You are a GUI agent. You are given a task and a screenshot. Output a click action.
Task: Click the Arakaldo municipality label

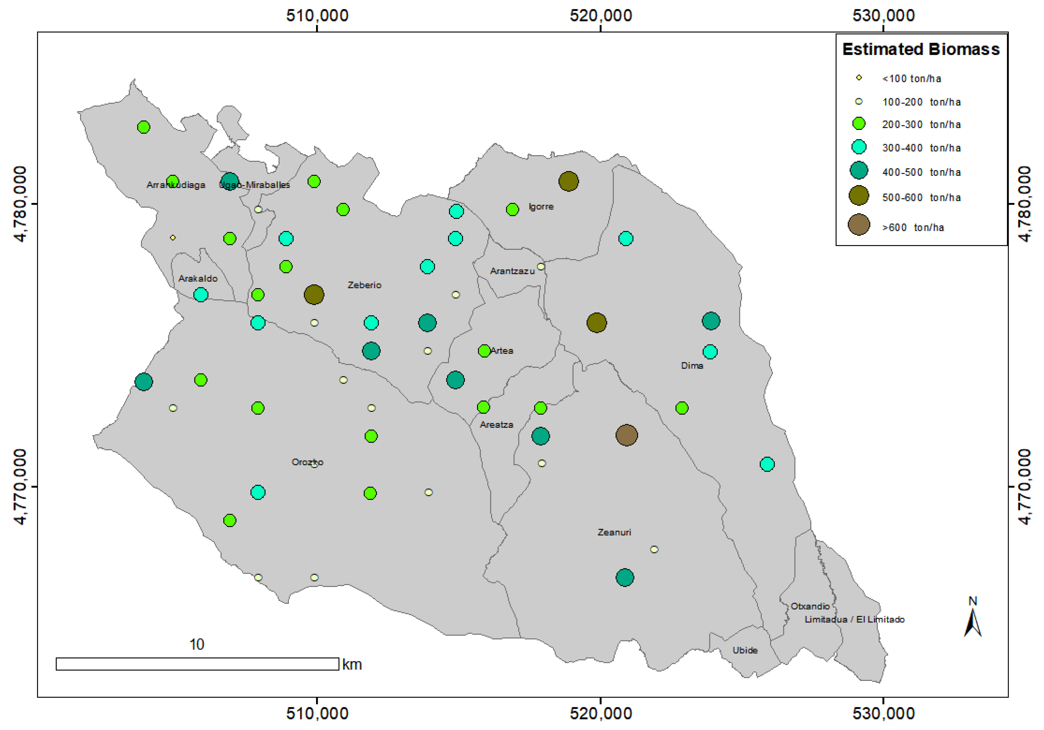coord(198,278)
